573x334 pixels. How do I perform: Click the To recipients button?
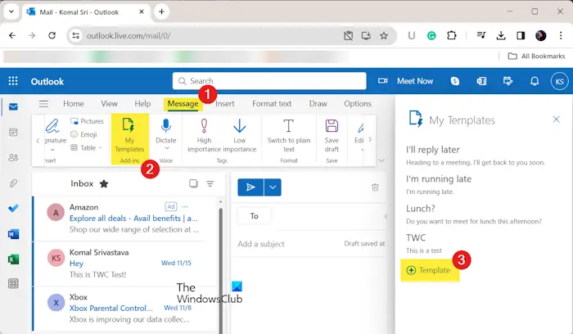click(x=255, y=216)
